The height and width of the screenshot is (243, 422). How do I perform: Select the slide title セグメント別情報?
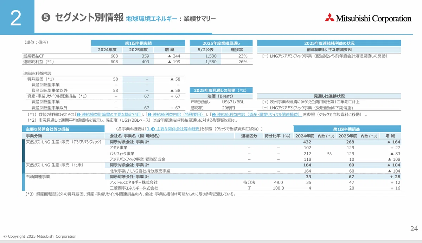(89, 18)
